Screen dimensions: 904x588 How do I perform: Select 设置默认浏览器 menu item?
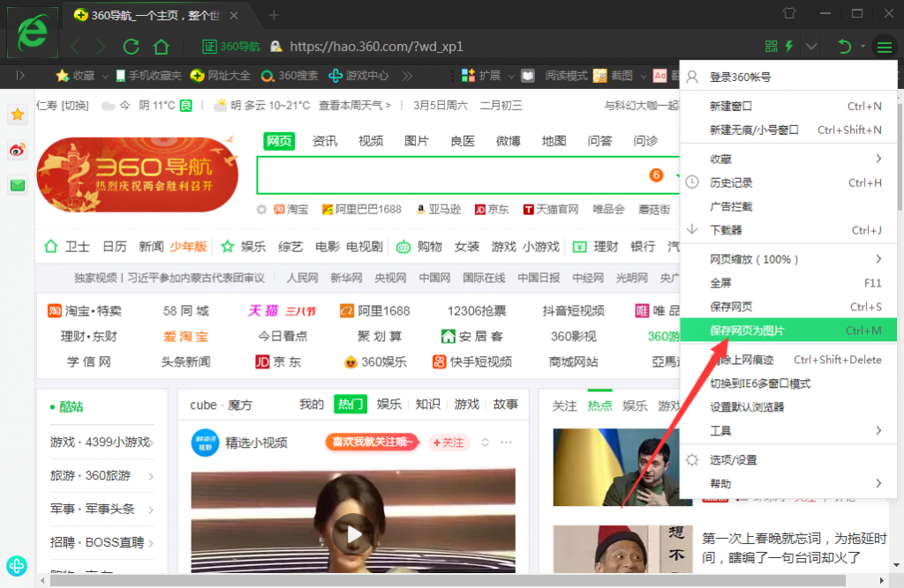point(788,407)
